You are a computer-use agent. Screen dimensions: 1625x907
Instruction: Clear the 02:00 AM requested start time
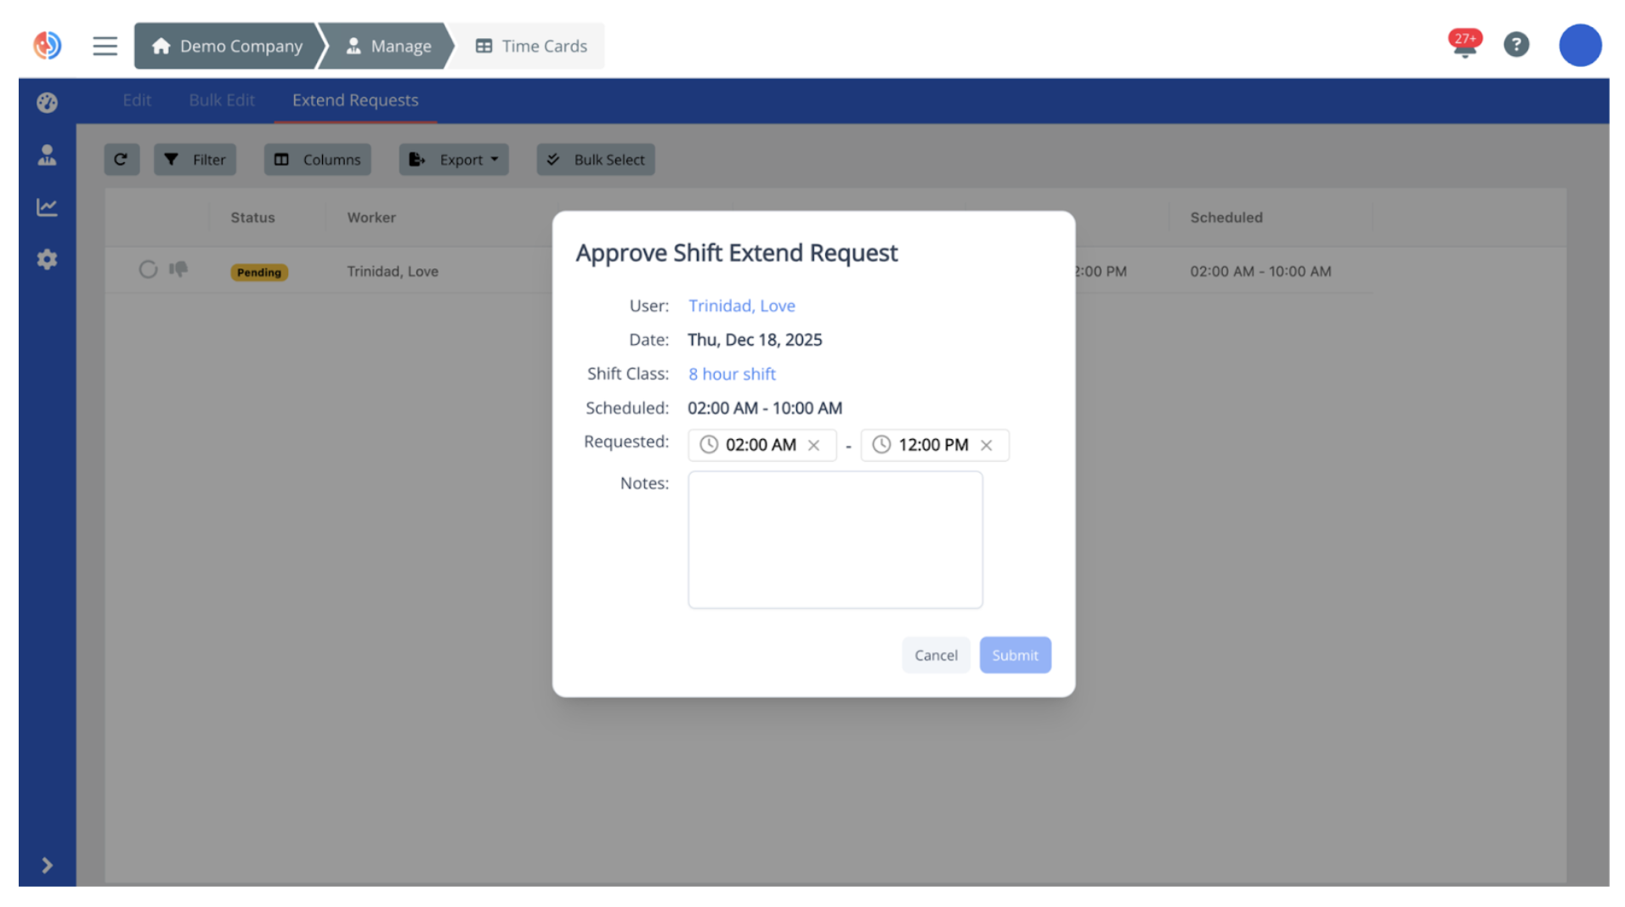pyautogui.click(x=813, y=445)
